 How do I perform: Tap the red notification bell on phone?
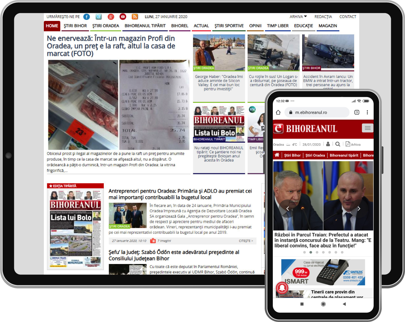click(281, 287)
